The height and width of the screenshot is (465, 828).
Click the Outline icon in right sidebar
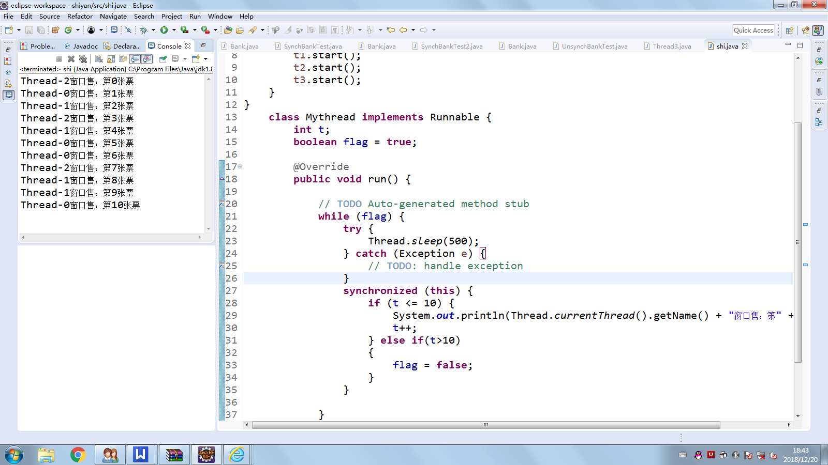pos(819,122)
